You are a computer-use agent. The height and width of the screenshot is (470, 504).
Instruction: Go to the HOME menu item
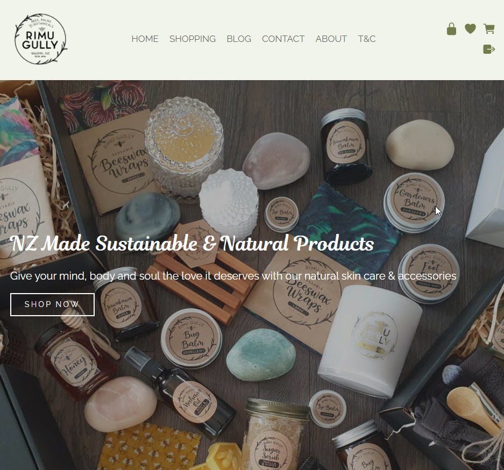click(x=145, y=39)
